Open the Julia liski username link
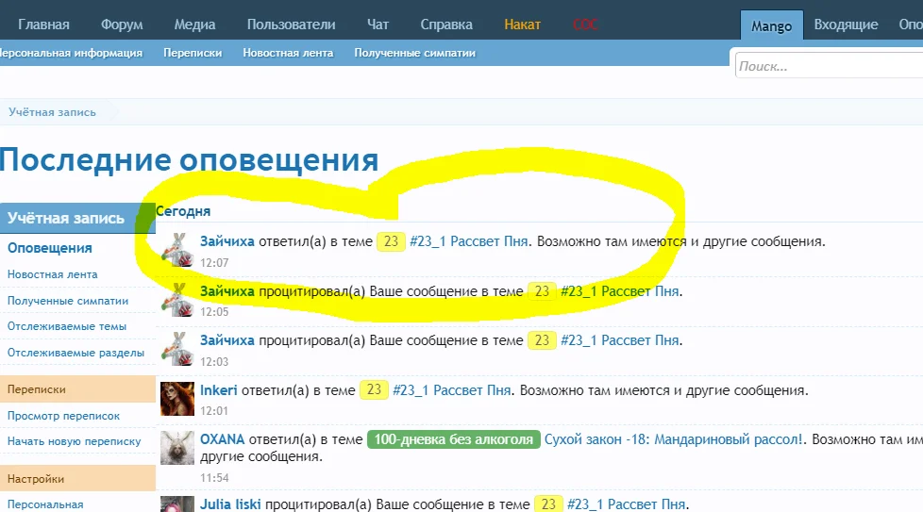The width and height of the screenshot is (923, 512). pyautogui.click(x=230, y=504)
